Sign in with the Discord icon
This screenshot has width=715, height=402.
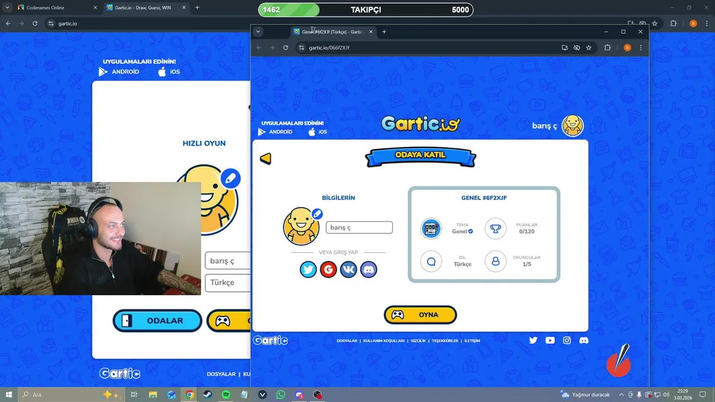(x=369, y=270)
